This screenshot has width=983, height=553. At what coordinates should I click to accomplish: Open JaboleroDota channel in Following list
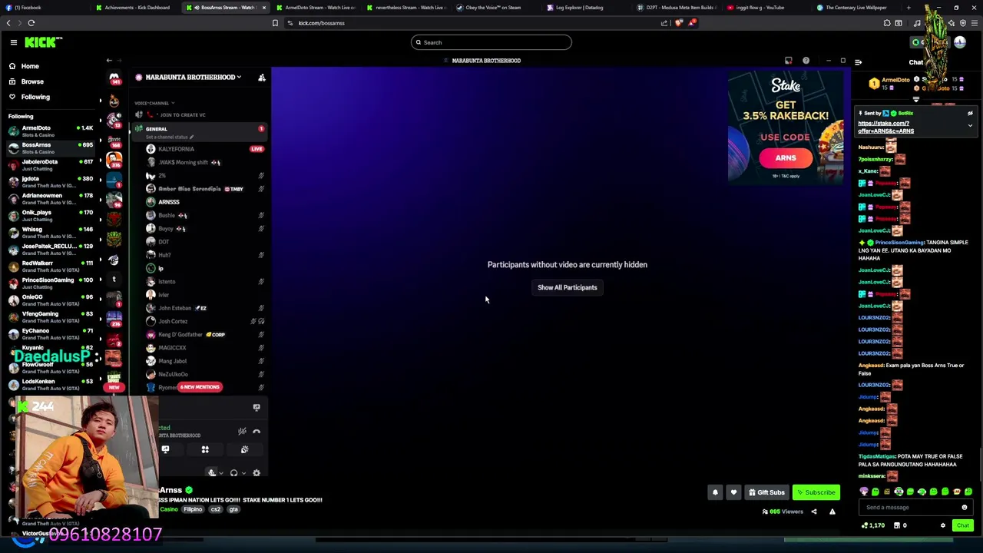51,165
